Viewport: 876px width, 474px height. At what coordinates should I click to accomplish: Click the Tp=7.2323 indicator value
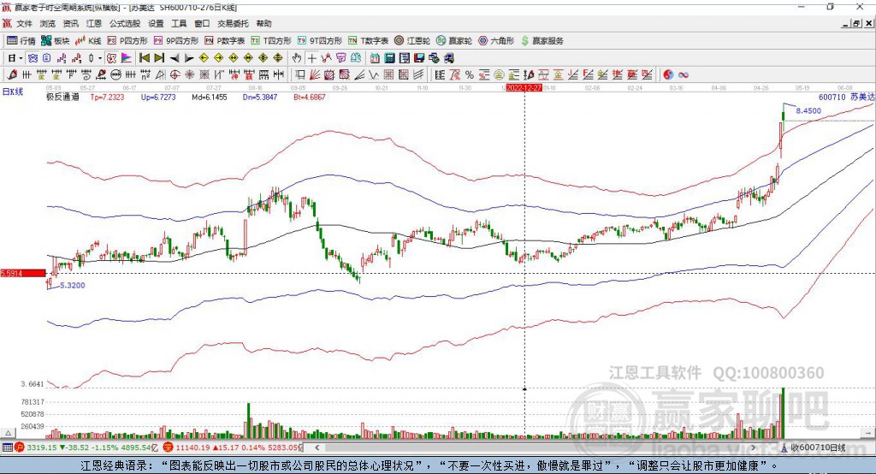(x=107, y=98)
